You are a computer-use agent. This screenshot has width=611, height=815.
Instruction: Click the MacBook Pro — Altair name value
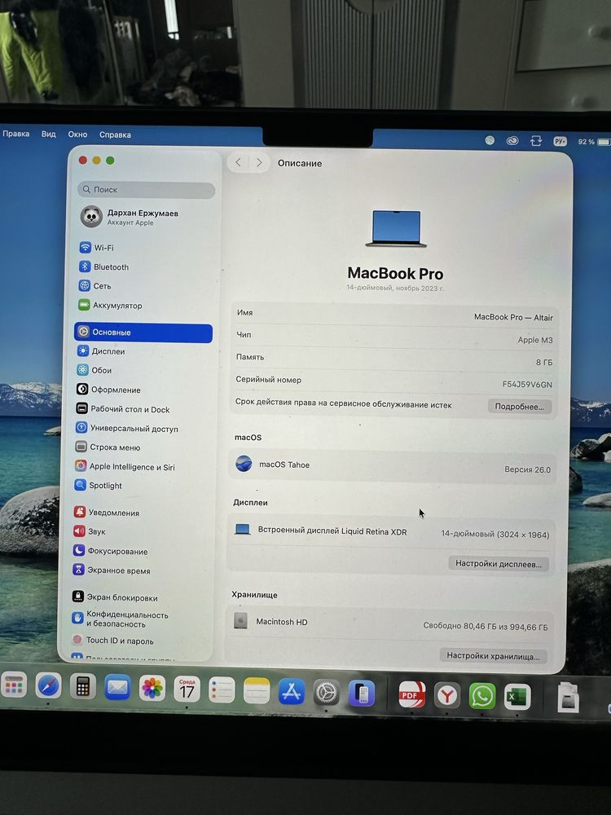(513, 317)
